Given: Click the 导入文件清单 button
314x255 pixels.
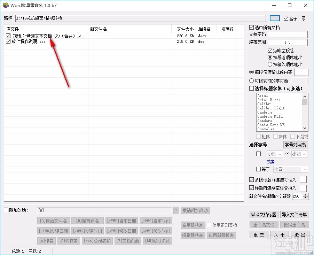Looking at the screenshot, I should coord(294,215).
